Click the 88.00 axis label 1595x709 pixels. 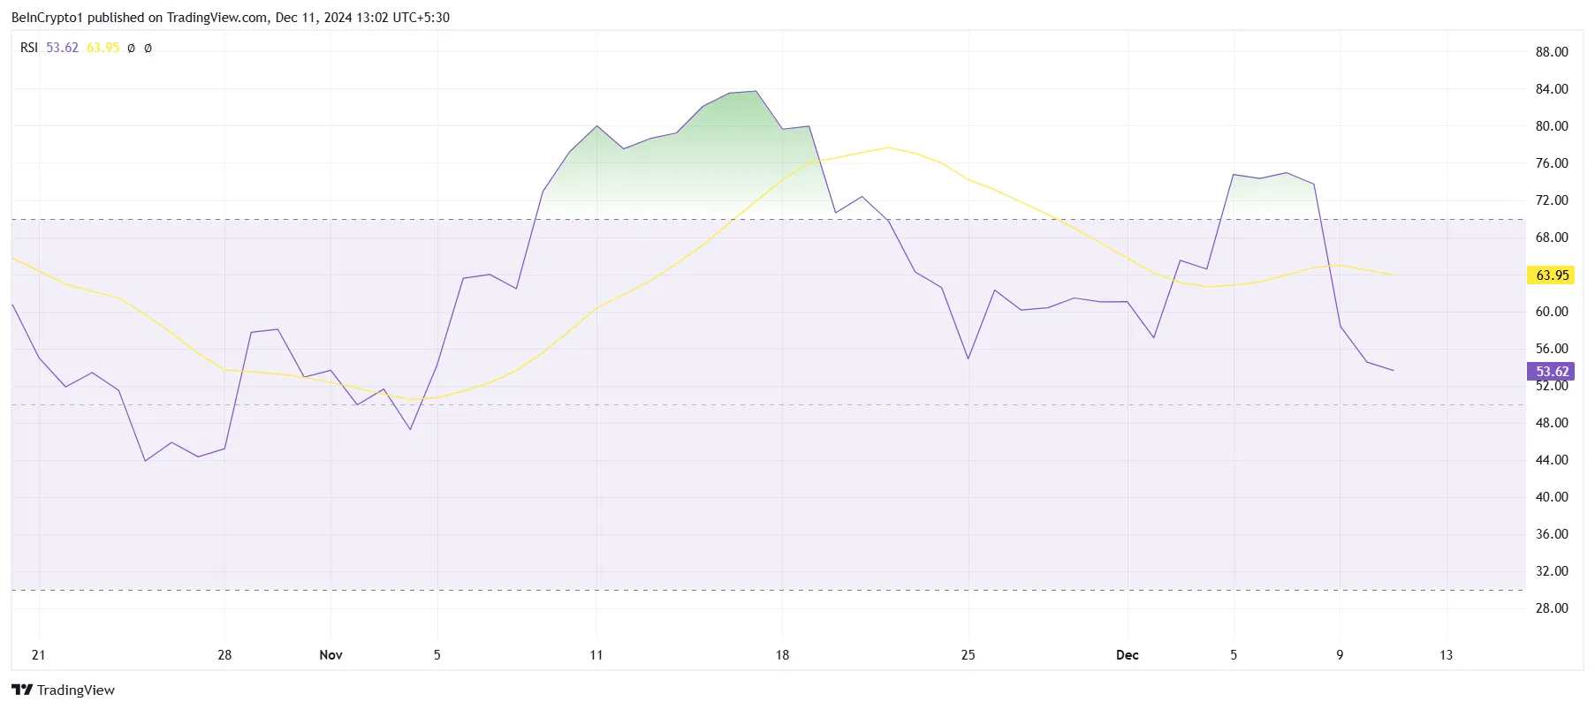point(1552,52)
